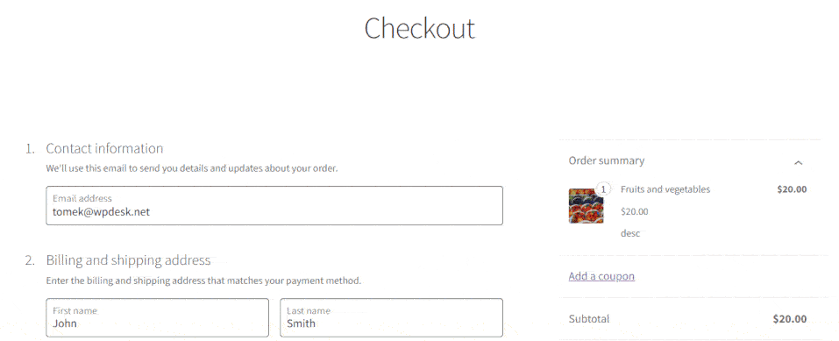839x341 pixels.
Task: Click the Subtotal label in order summary
Action: pyautogui.click(x=588, y=319)
